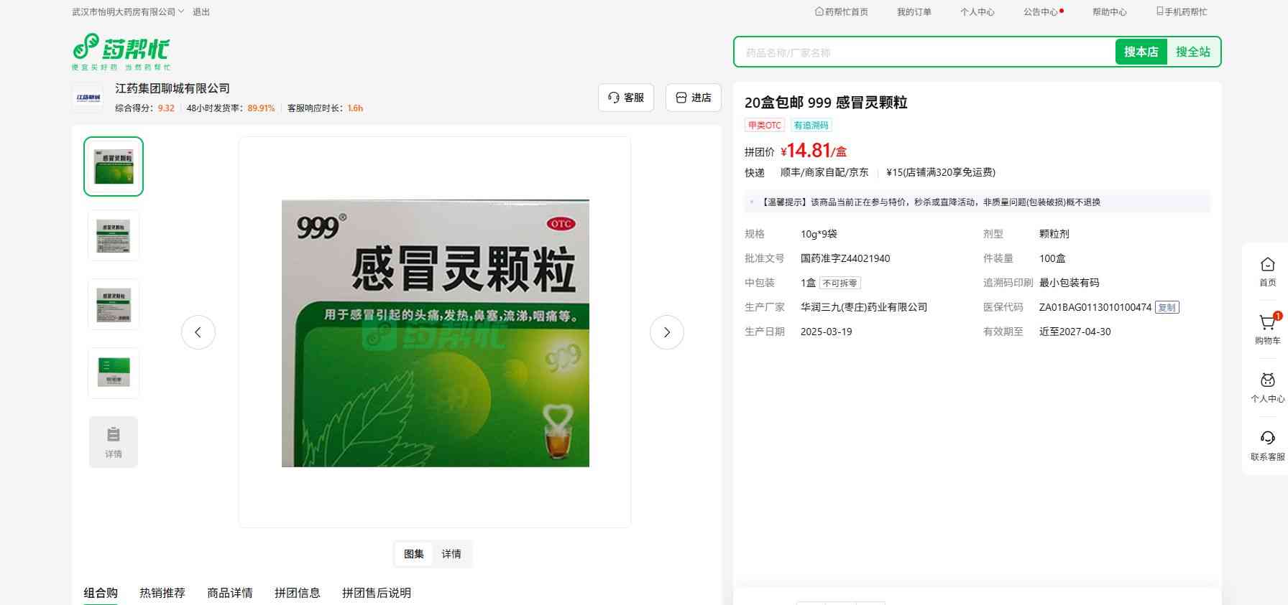The height and width of the screenshot is (605, 1288).
Task: Click the 药帮忙 logo
Action: [121, 51]
